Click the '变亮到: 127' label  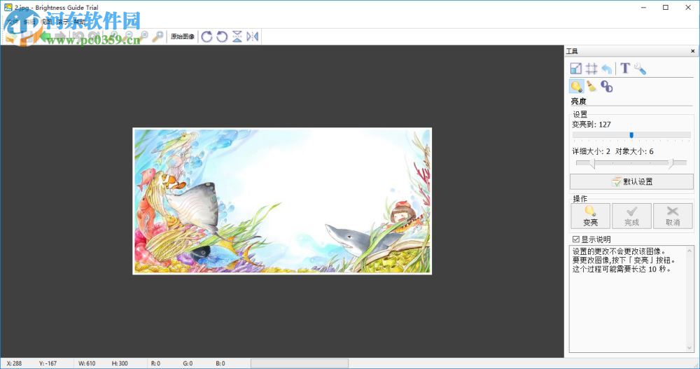[x=591, y=125]
